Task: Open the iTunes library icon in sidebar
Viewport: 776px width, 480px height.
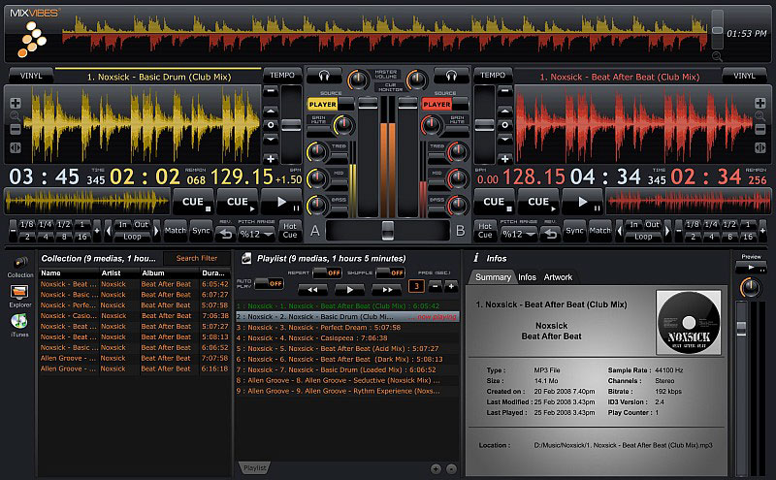Action: [x=19, y=320]
